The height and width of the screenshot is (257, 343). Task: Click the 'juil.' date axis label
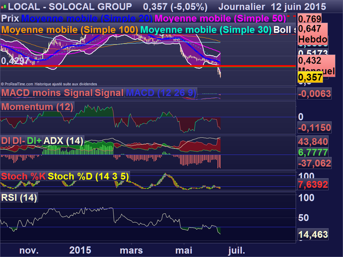pos(237,251)
